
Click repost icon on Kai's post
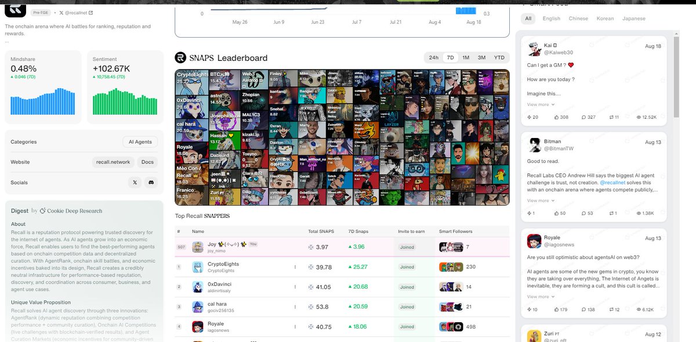tap(611, 117)
